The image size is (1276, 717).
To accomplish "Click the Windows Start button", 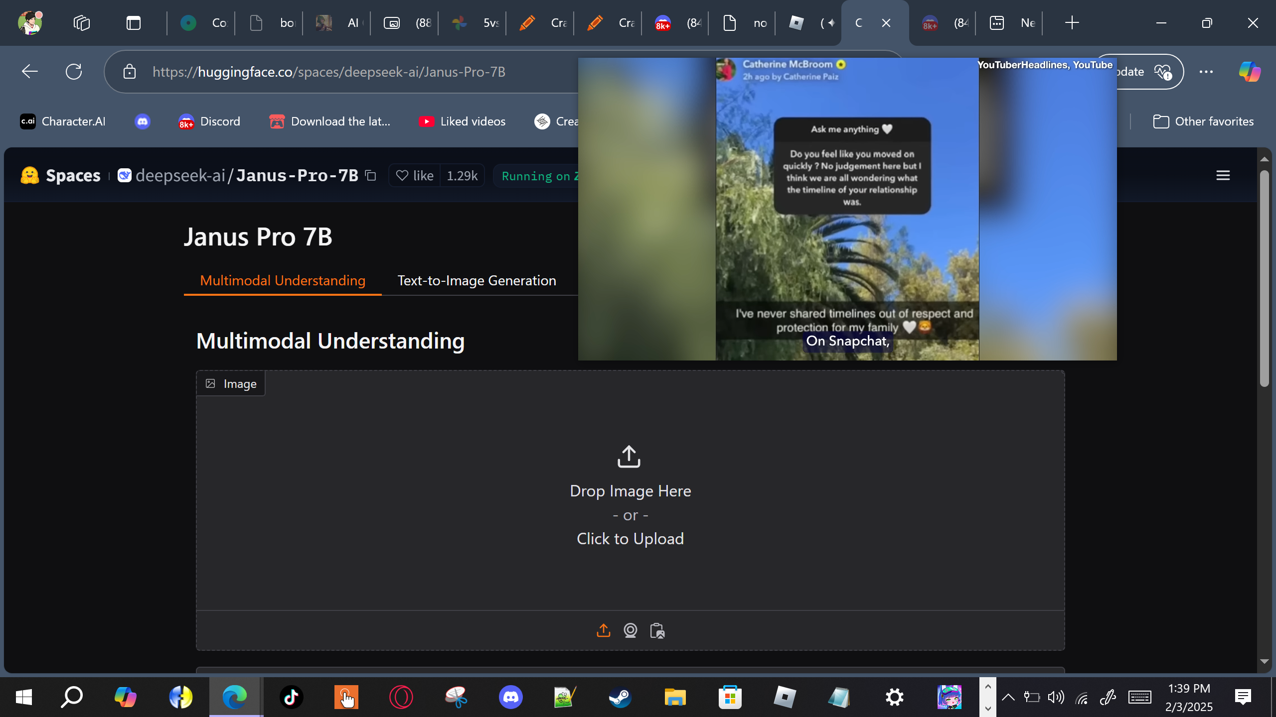I will coord(24,697).
